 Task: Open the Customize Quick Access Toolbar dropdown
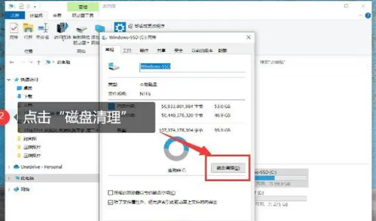[35, 7]
